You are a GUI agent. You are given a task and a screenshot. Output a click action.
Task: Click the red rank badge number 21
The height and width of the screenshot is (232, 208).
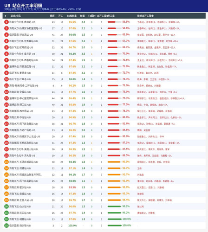coord(6,149)
